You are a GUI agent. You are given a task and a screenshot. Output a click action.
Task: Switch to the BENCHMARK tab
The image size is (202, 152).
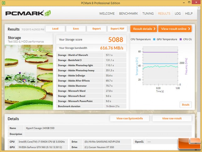tap(128, 13)
